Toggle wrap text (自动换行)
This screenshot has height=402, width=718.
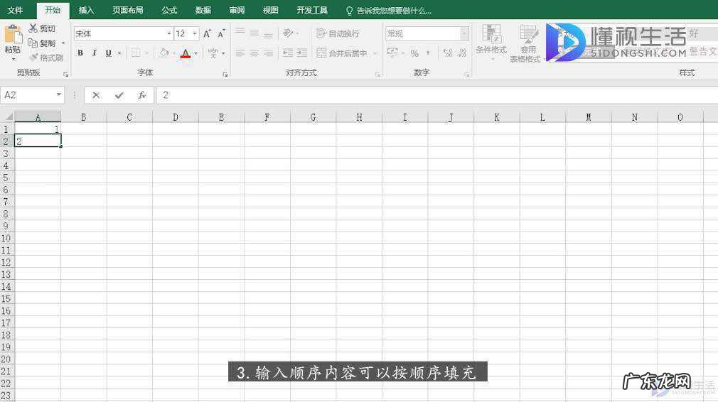[x=338, y=33]
